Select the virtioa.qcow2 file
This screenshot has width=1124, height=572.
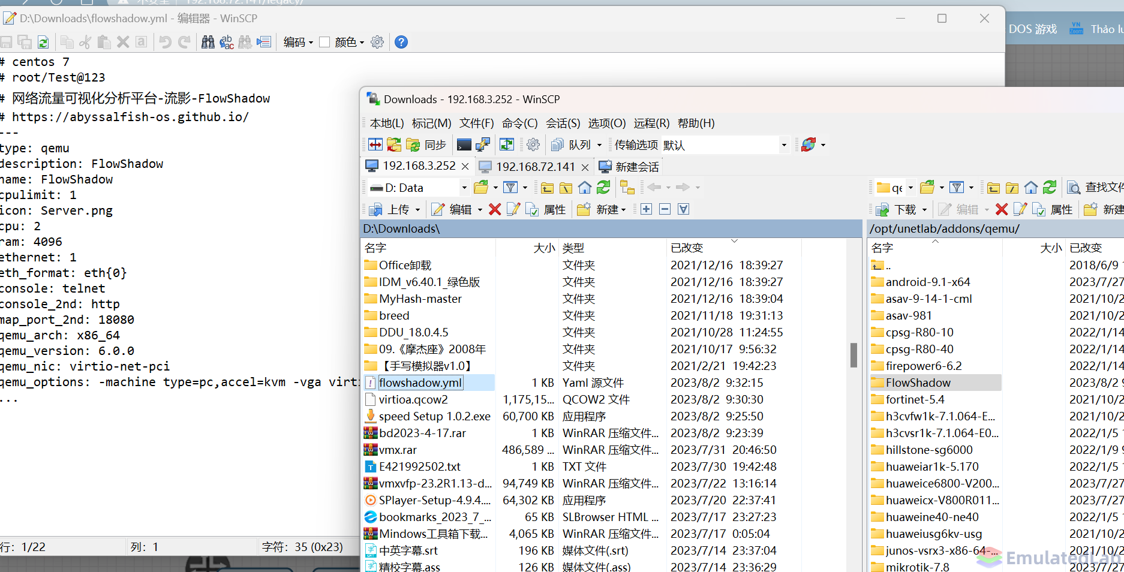click(413, 399)
